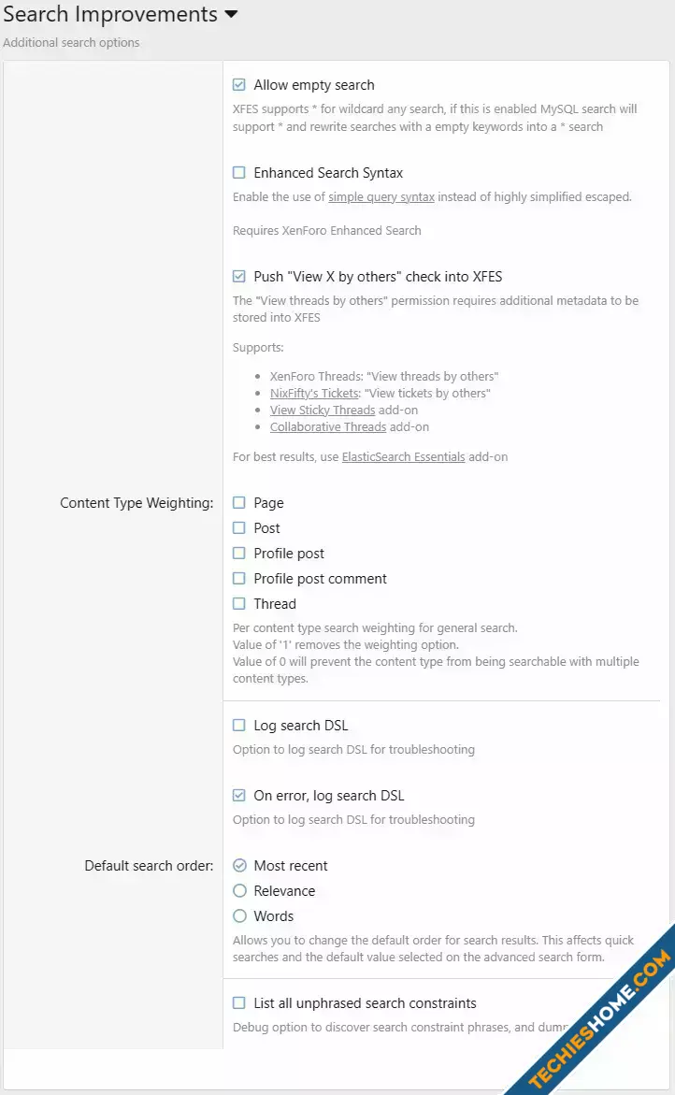Check the Page content type weighting
Image resolution: width=675 pixels, height=1095 pixels.
238,502
